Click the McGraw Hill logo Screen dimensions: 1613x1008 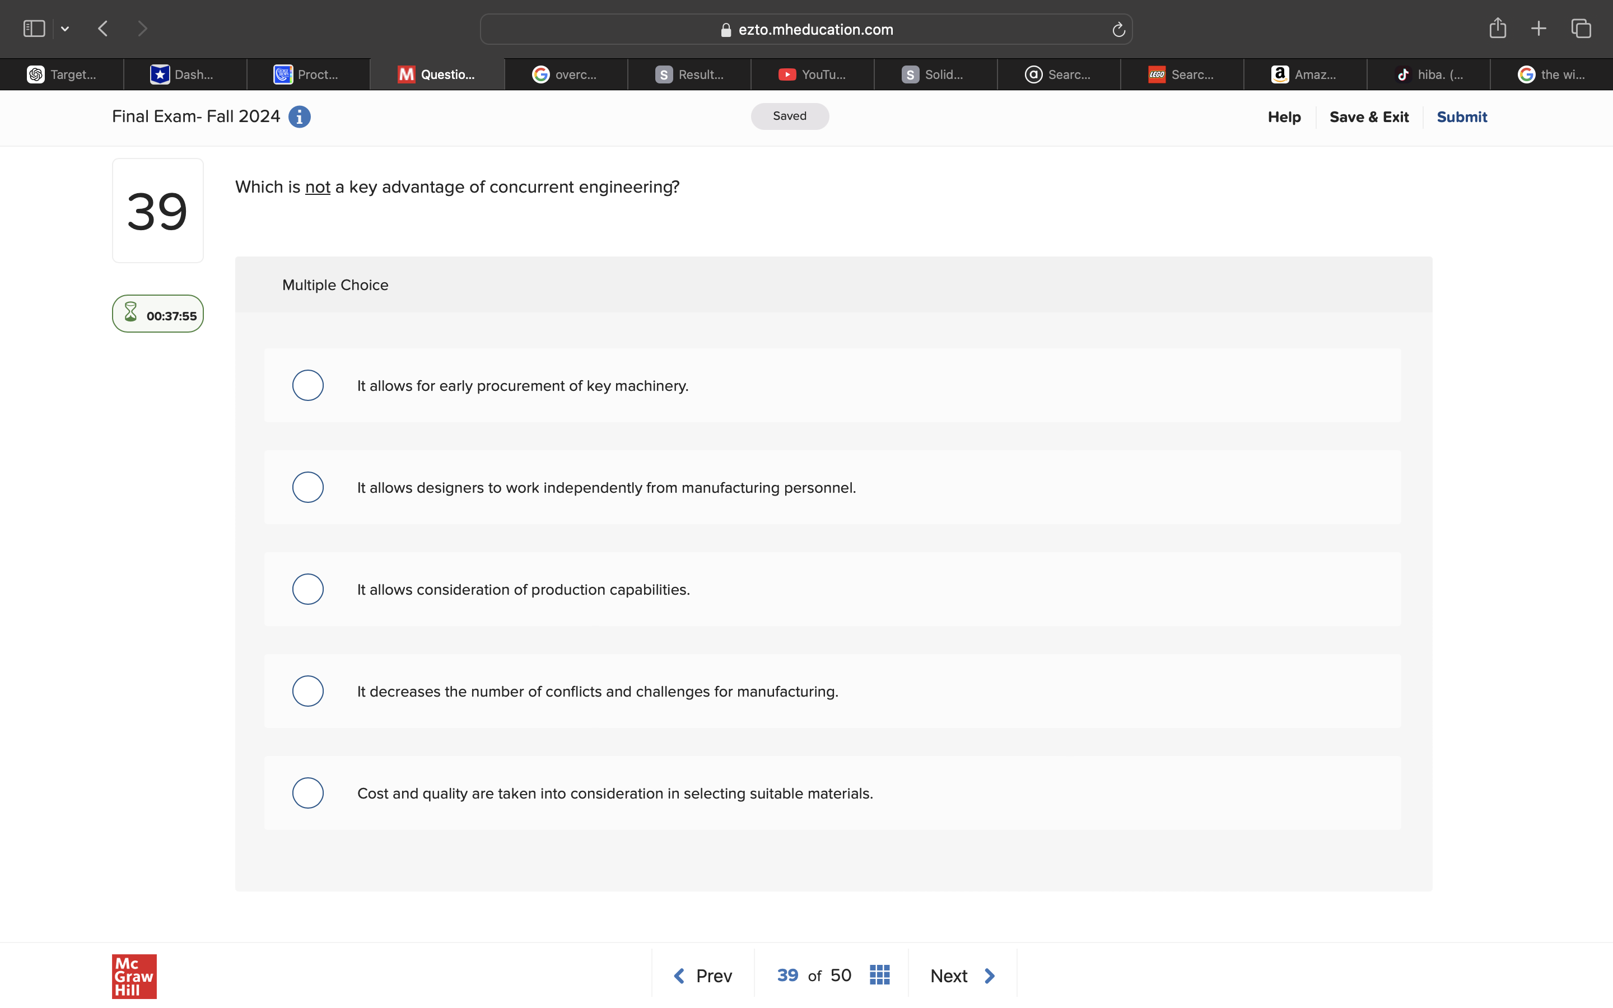(134, 976)
